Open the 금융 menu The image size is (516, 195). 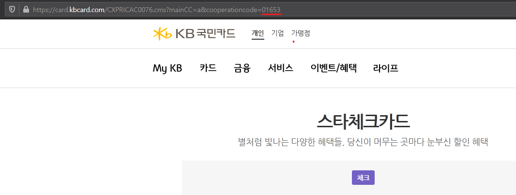(243, 68)
